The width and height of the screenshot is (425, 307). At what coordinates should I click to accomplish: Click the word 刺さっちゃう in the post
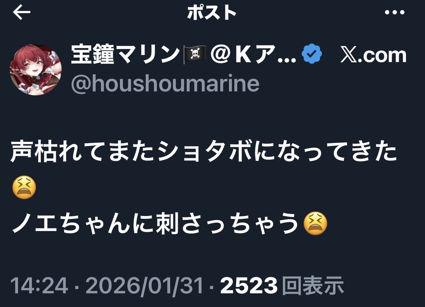coord(227,223)
